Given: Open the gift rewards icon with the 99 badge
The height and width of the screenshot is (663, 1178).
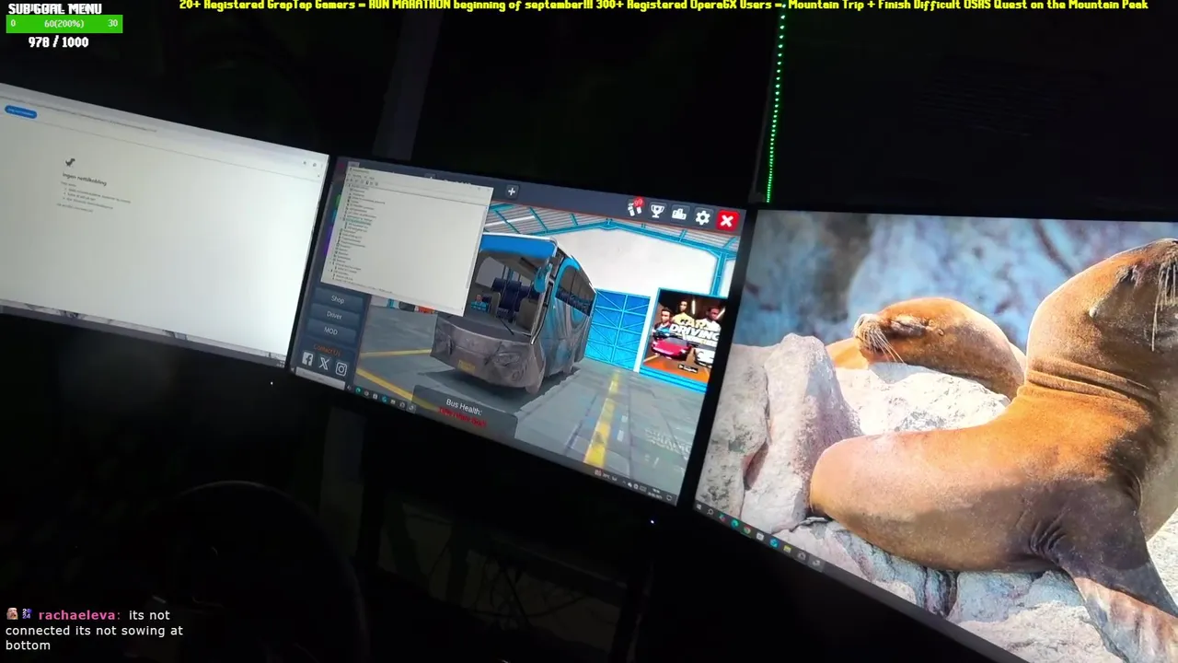Looking at the screenshot, I should [x=634, y=208].
